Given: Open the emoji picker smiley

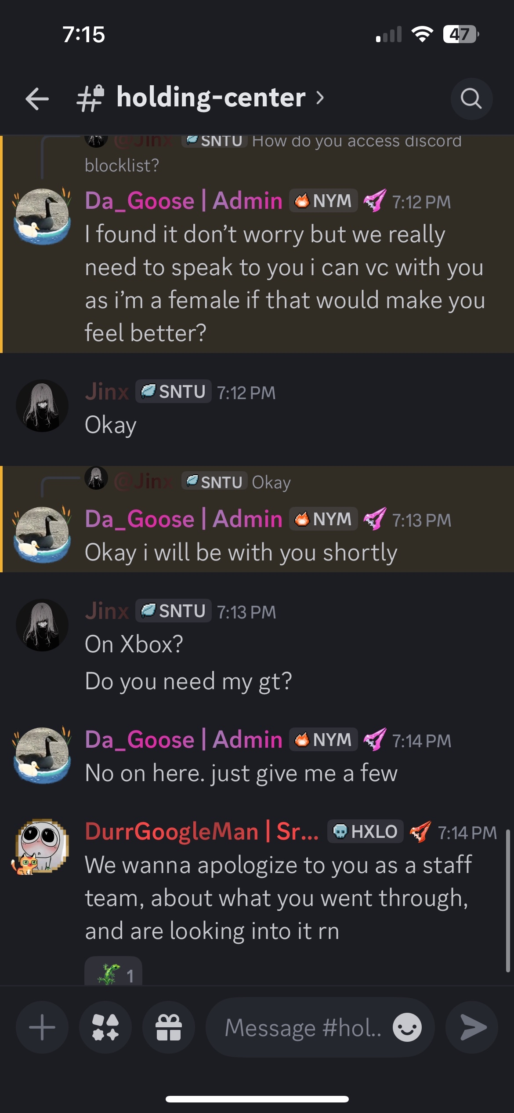Looking at the screenshot, I should pos(407,1027).
